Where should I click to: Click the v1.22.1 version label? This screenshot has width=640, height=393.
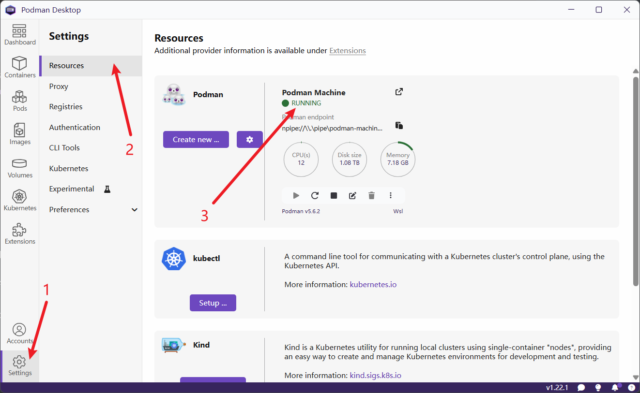pyautogui.click(x=557, y=388)
